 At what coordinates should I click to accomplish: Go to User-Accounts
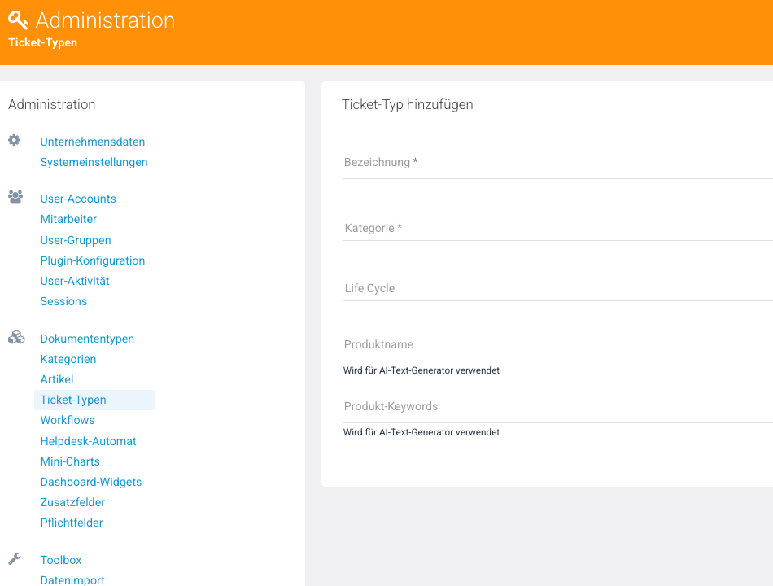tap(78, 199)
